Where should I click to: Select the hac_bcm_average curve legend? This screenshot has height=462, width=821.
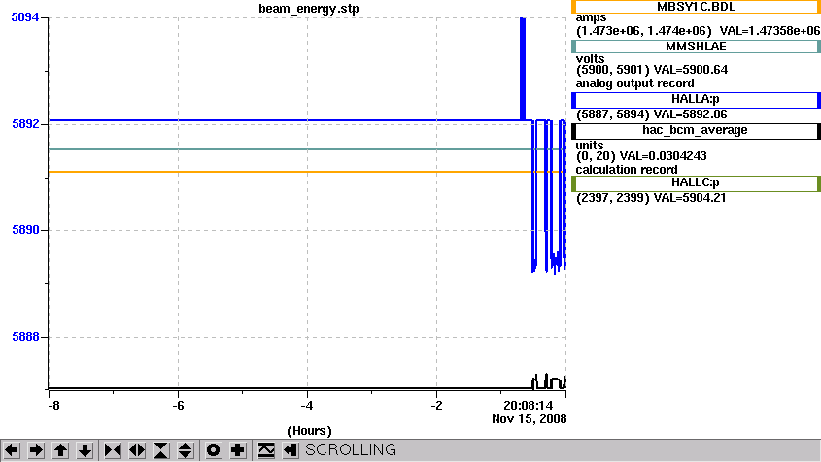696,131
